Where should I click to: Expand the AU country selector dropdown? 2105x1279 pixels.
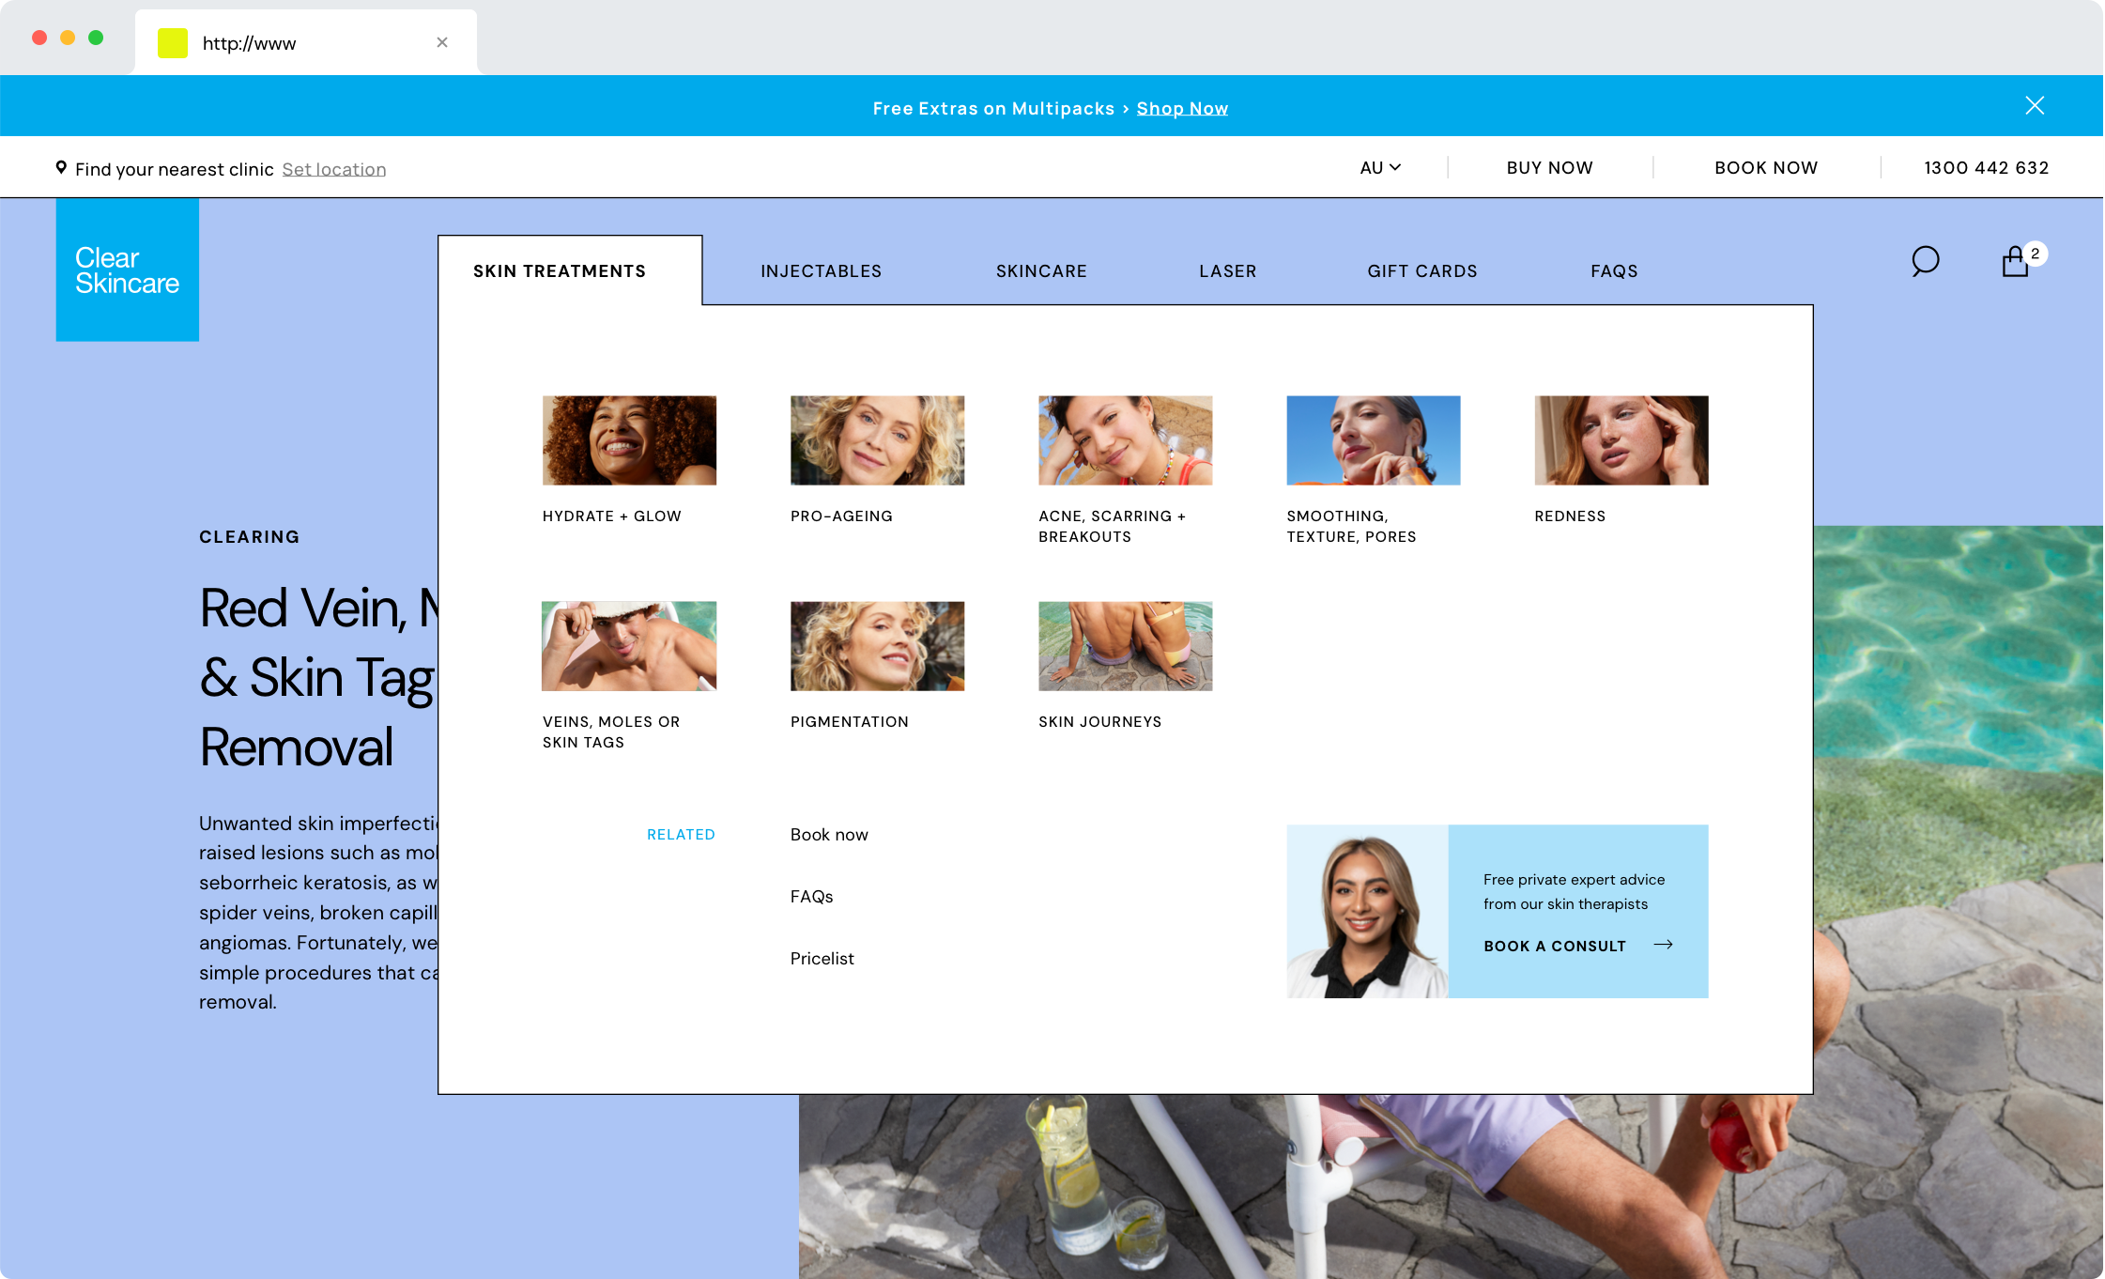click(1377, 167)
